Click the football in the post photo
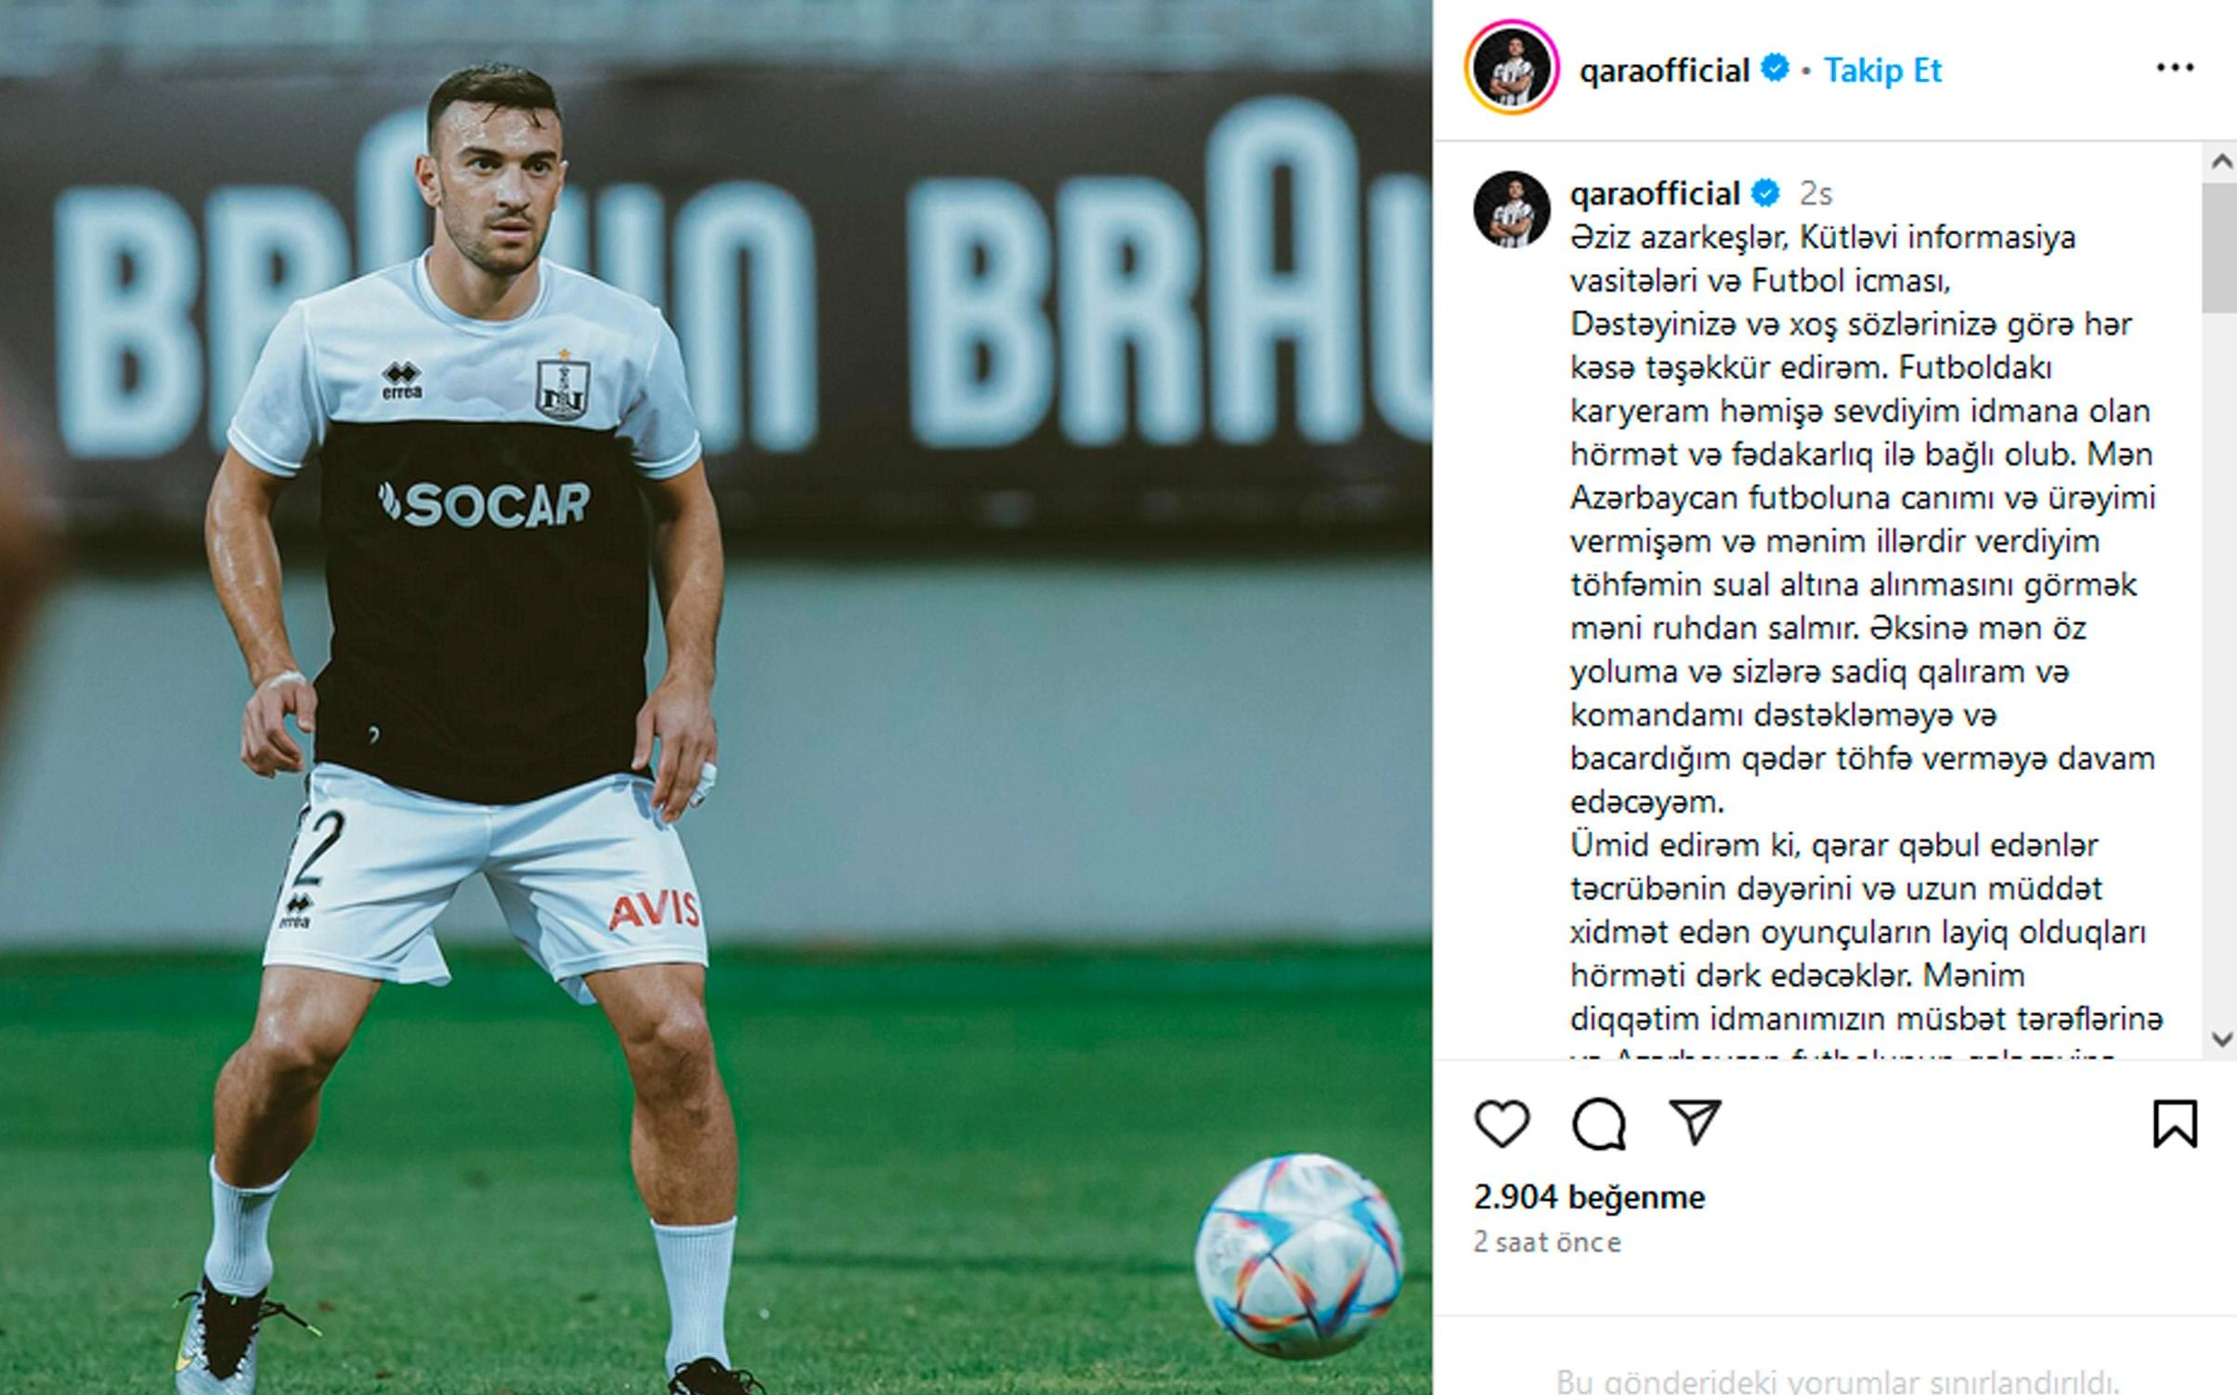Viewport: 2237px width, 1395px height. pyautogui.click(x=1299, y=1256)
